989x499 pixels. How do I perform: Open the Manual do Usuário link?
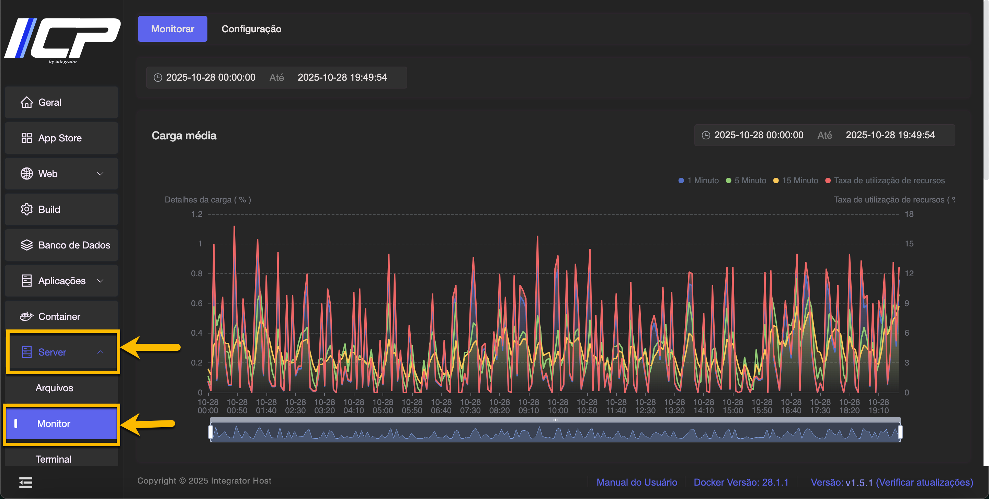click(637, 482)
